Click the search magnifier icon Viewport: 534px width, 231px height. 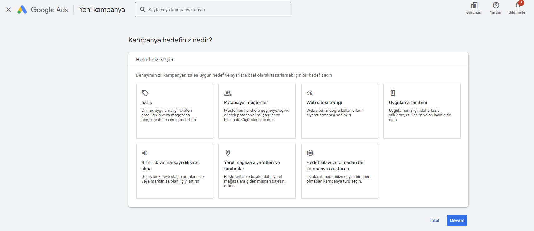point(143,10)
